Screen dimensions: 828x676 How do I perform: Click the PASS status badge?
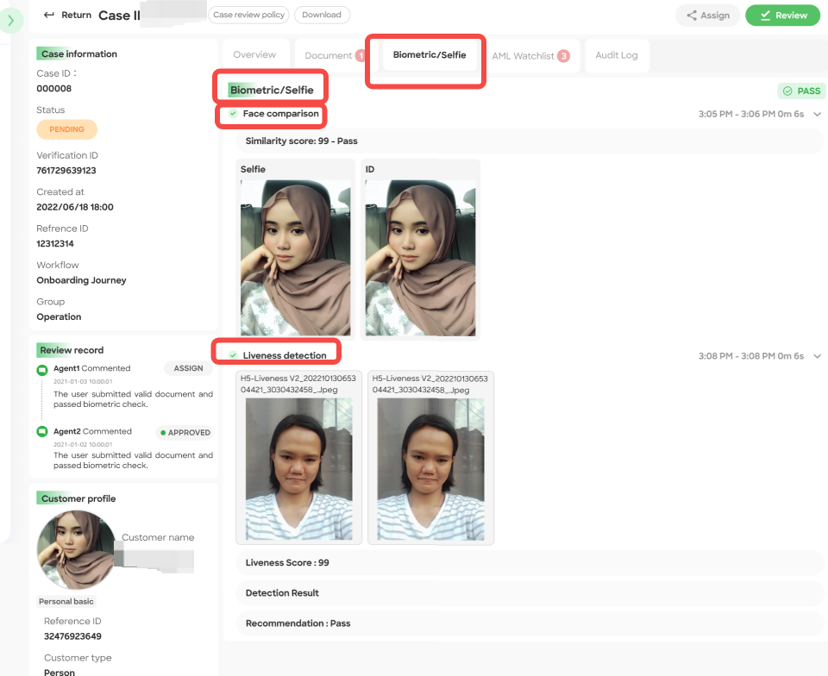point(801,91)
